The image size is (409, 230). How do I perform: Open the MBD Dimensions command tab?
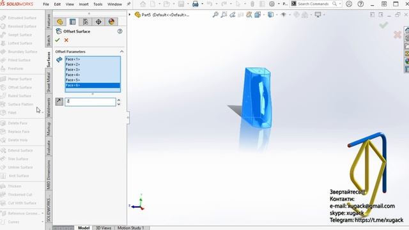(49, 174)
